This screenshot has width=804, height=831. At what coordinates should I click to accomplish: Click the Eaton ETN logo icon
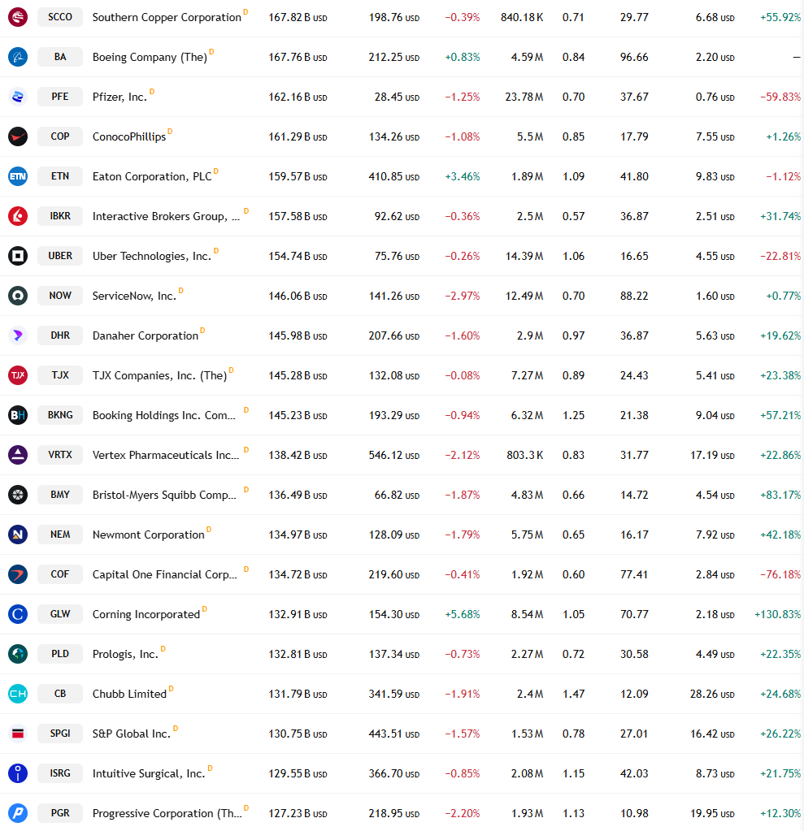click(18, 176)
